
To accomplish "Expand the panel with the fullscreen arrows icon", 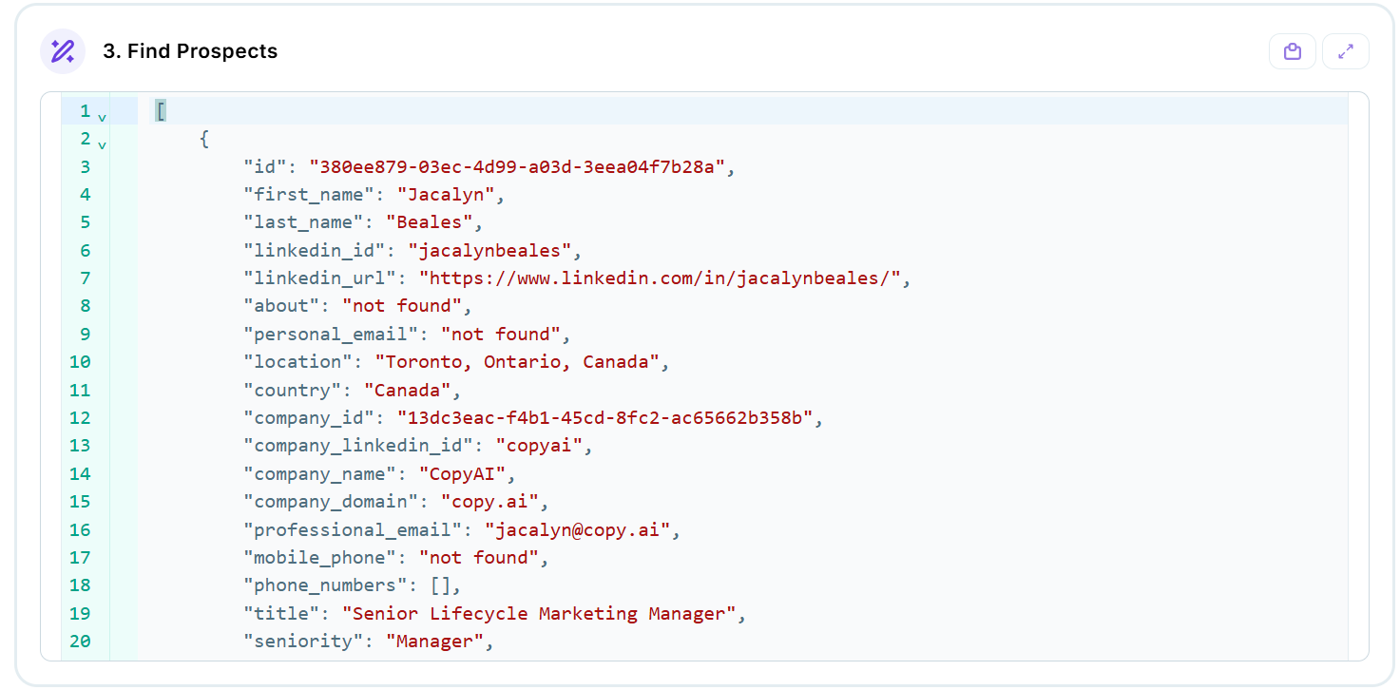I will coord(1346,51).
